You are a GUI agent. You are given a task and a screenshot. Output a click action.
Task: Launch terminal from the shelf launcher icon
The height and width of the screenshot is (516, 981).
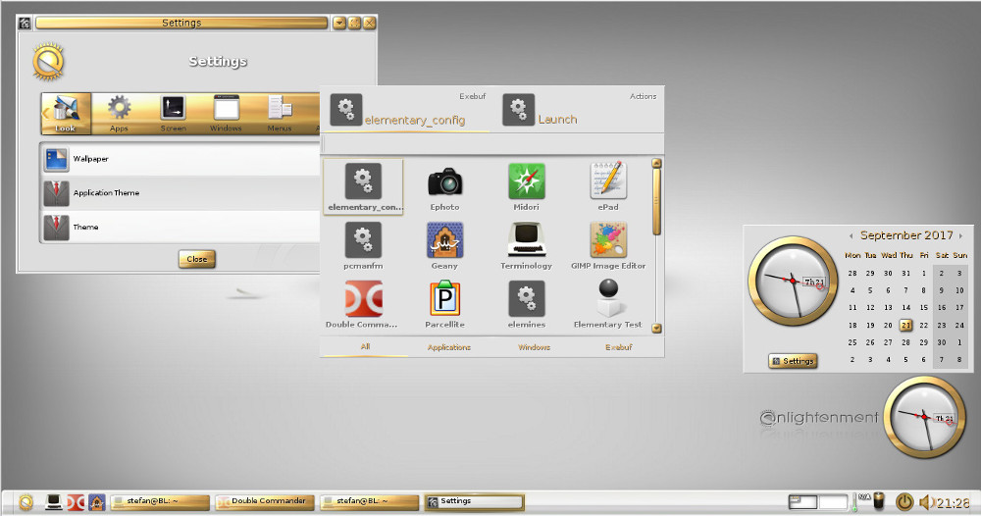[x=54, y=502]
